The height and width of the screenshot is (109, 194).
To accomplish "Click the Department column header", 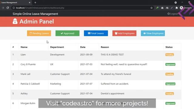I will click(57, 47).
